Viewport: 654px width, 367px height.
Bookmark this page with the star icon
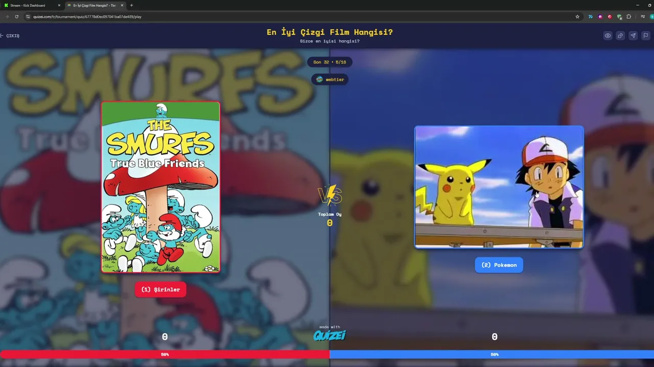pyautogui.click(x=577, y=16)
